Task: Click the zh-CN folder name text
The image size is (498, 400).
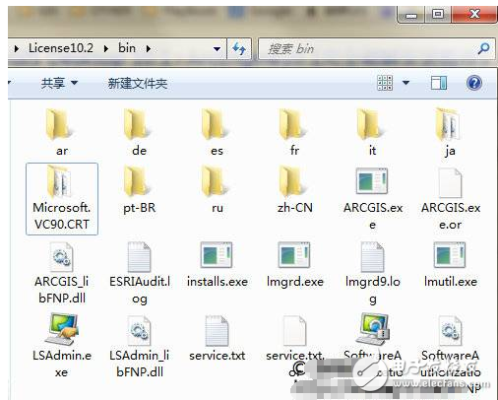Action: click(295, 208)
